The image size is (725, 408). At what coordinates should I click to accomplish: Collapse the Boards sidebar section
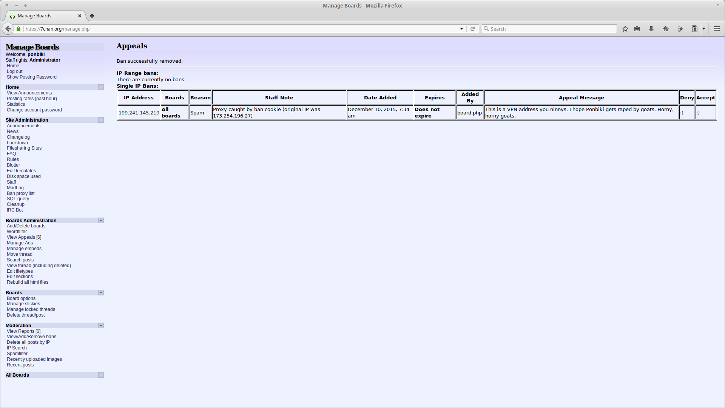[101, 293]
